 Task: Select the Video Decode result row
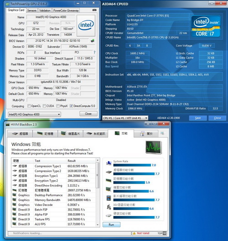coord(54,205)
